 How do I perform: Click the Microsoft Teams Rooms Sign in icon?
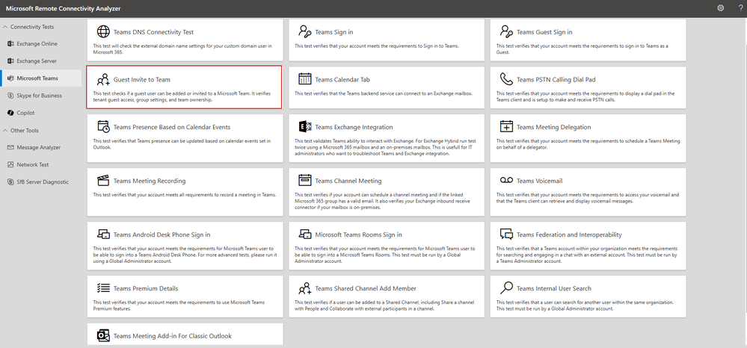tap(305, 234)
